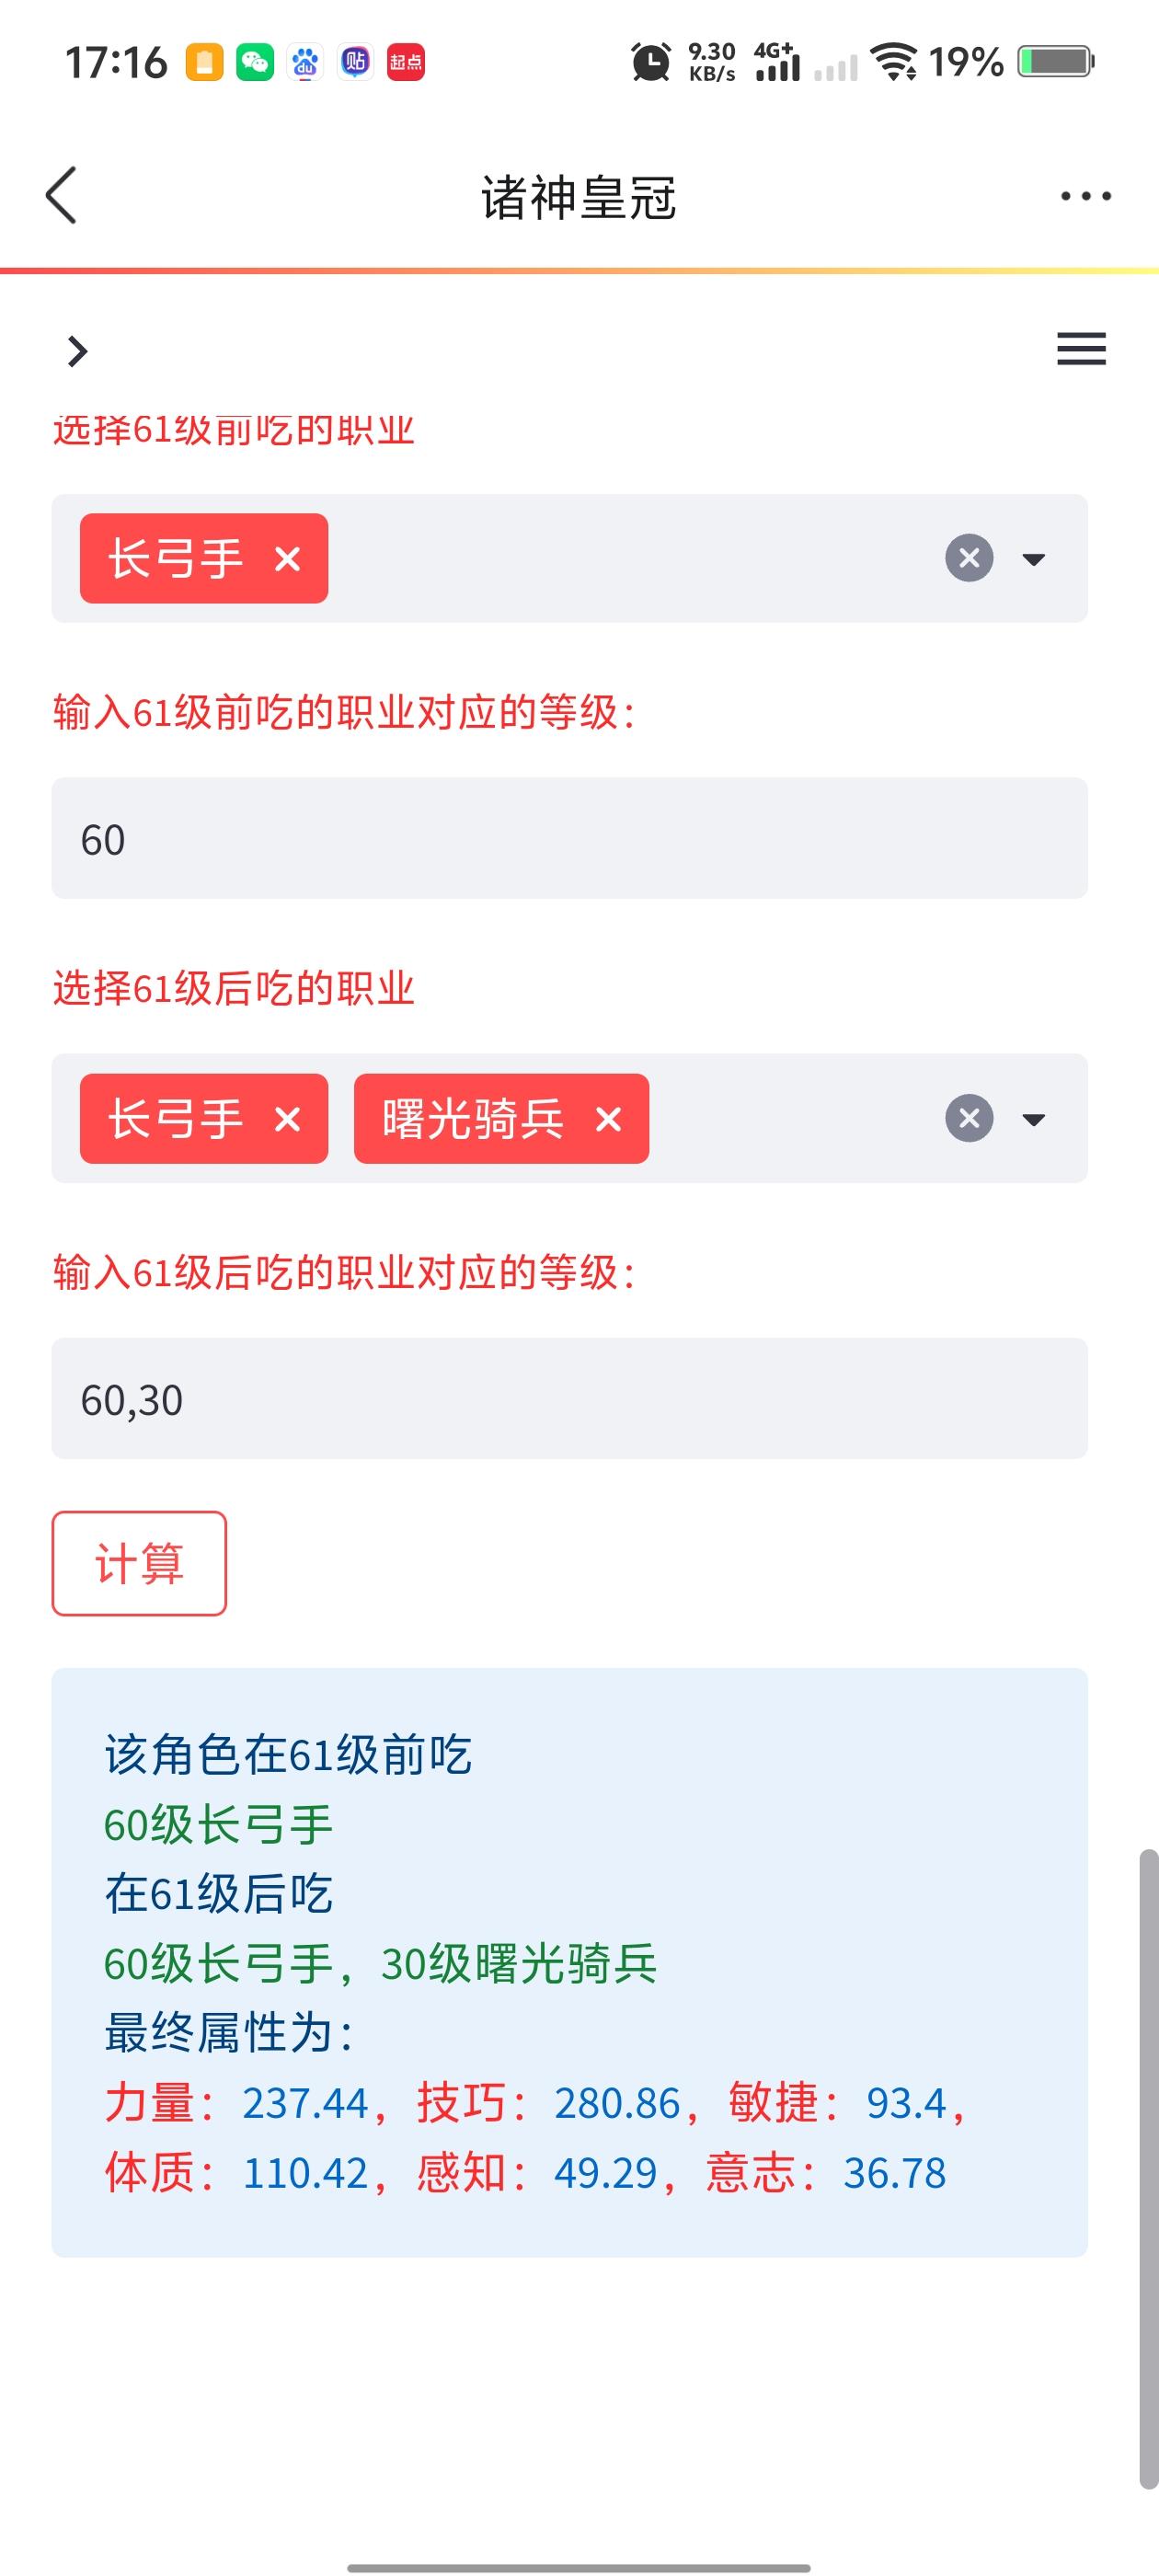This screenshot has width=1159, height=2576.
Task: Clear all post-61 job selections
Action: pyautogui.click(x=969, y=1118)
